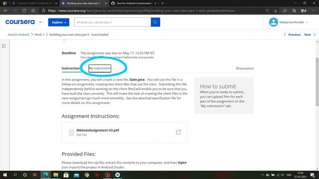Open a new browser tab with plus
Image resolution: width=319 pixels, height=179 pixels.
click(162, 3)
